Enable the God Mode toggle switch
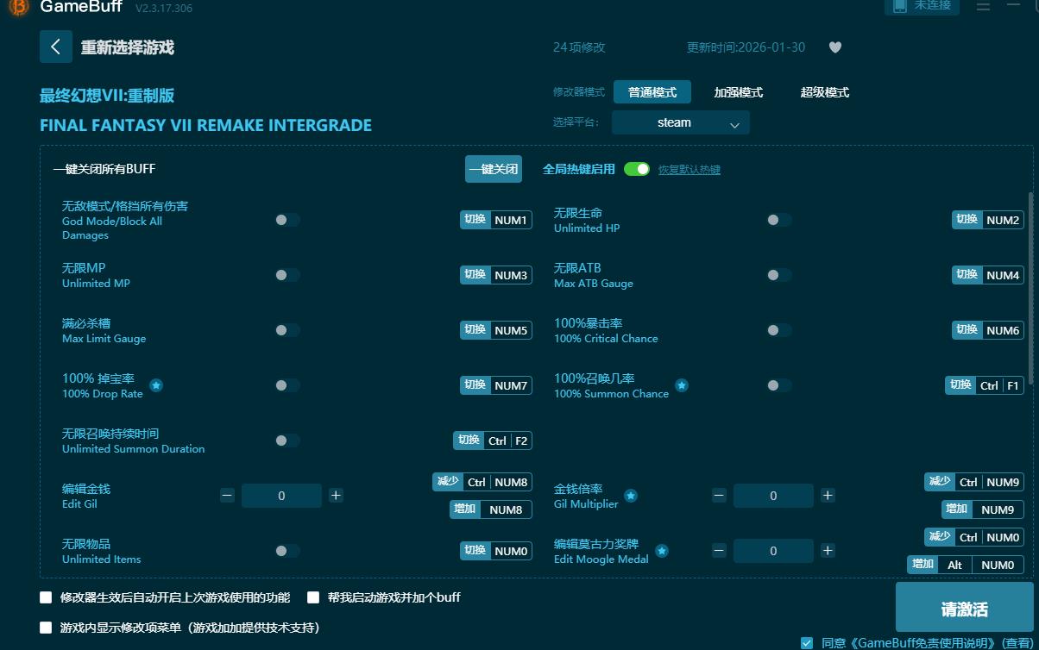This screenshot has width=1039, height=650. (x=285, y=220)
